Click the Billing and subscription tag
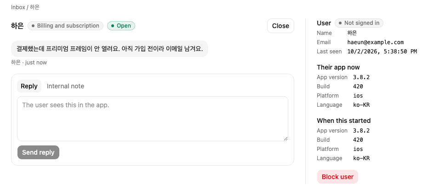The height and width of the screenshot is (191, 434). coord(65,26)
